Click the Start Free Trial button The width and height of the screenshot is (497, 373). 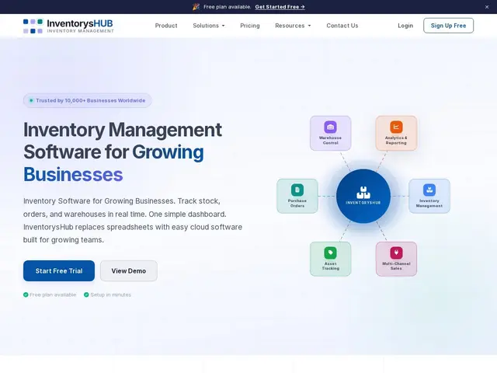[59, 271]
